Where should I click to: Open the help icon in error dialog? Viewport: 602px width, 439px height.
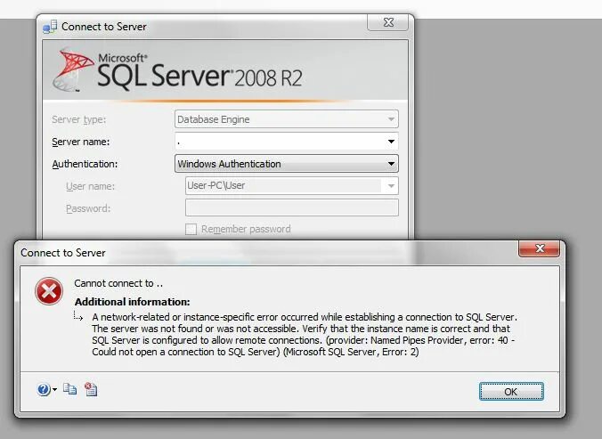coord(43,389)
